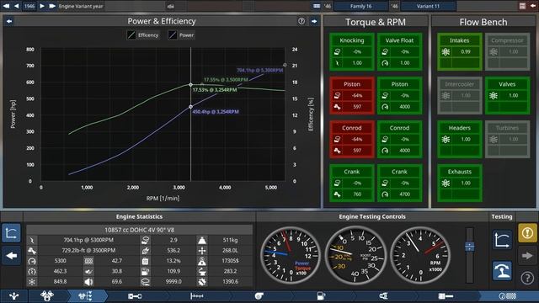This screenshot has width=539, height=303.
Task: Open the question mark help at bottom right
Action: (527, 278)
